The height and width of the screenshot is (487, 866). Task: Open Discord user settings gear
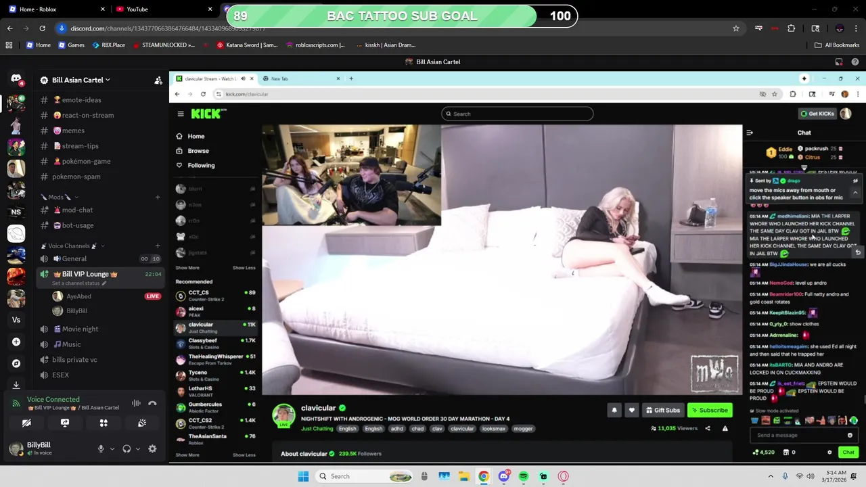click(x=152, y=448)
